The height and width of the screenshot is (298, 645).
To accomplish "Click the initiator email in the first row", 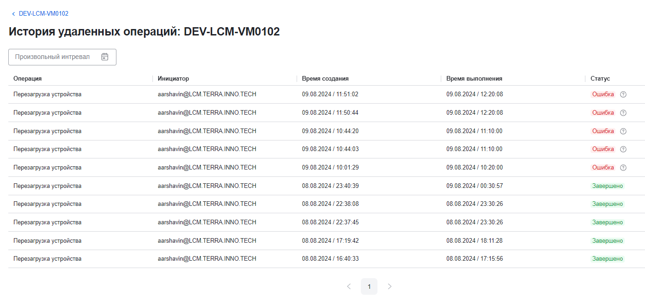I will tap(207, 94).
